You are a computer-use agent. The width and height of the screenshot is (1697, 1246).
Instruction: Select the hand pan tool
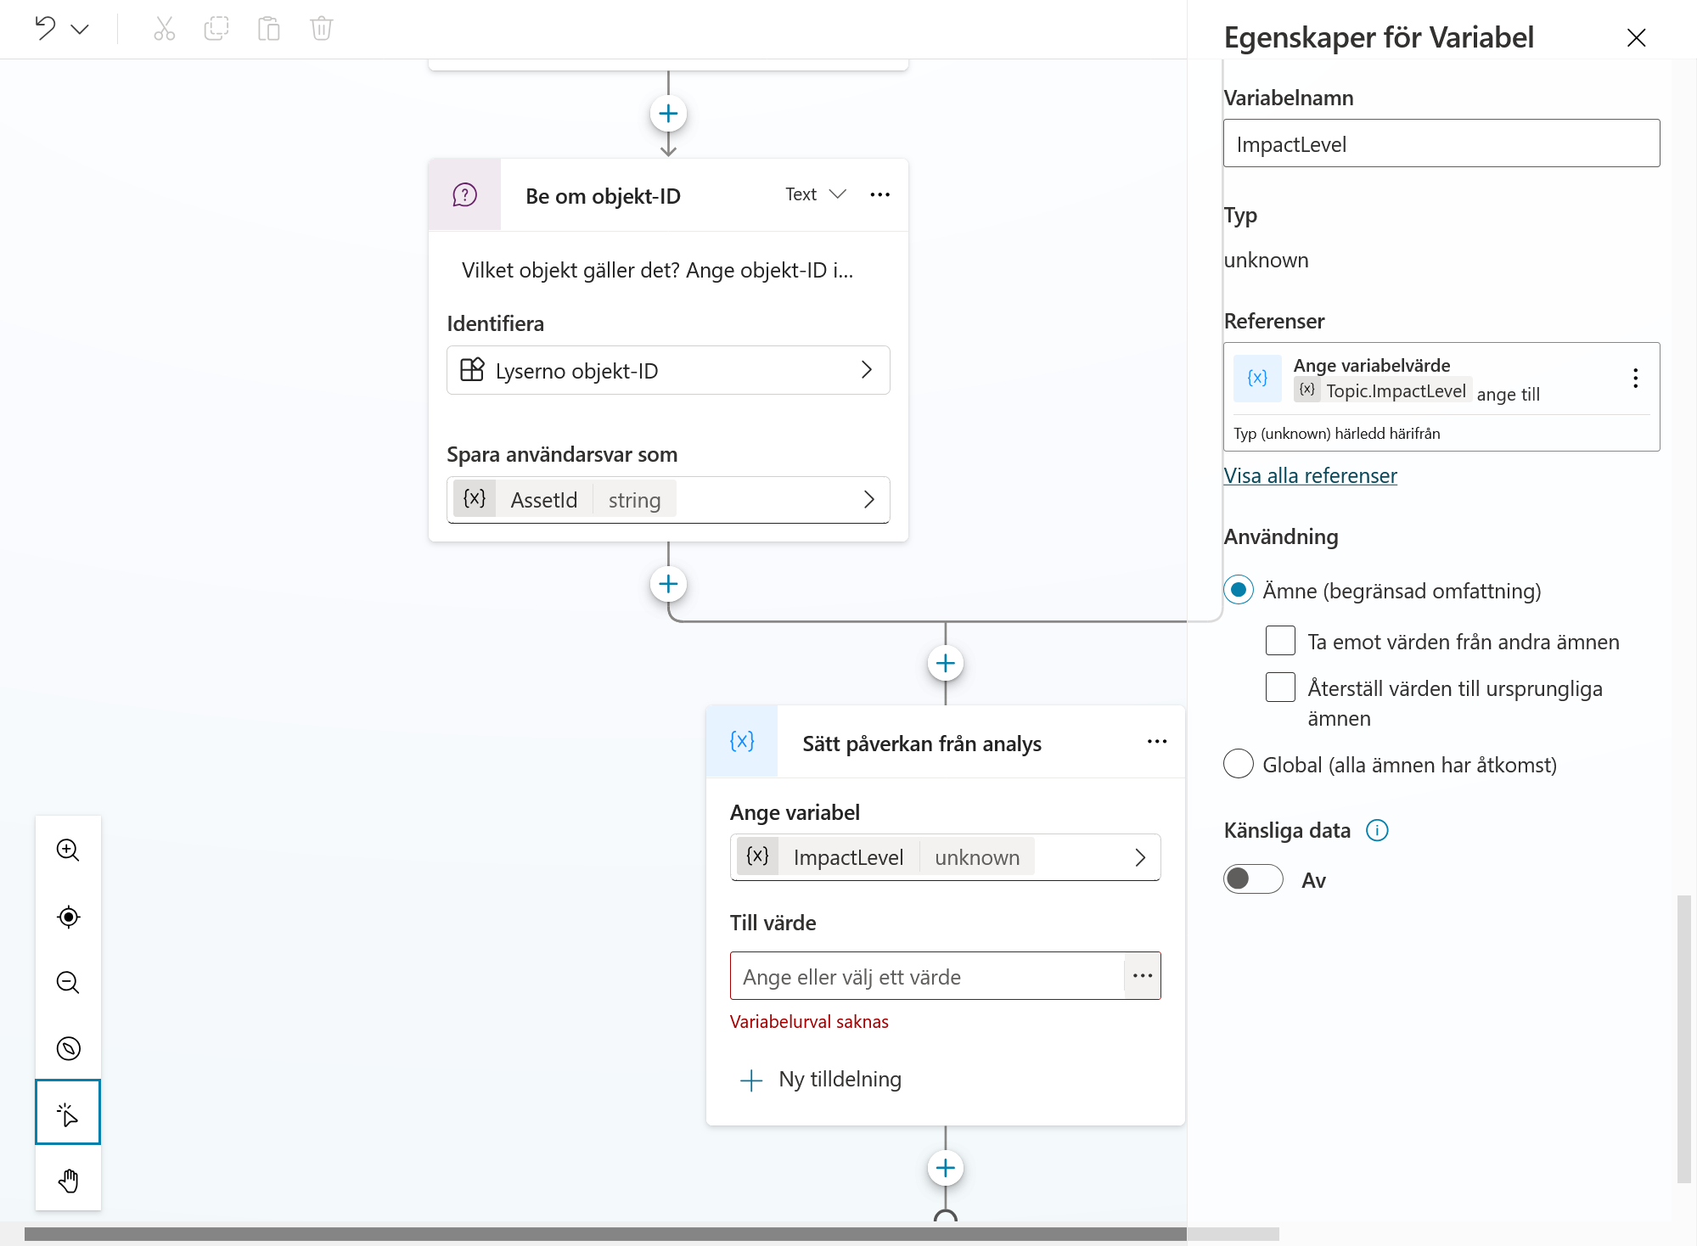[x=68, y=1179]
